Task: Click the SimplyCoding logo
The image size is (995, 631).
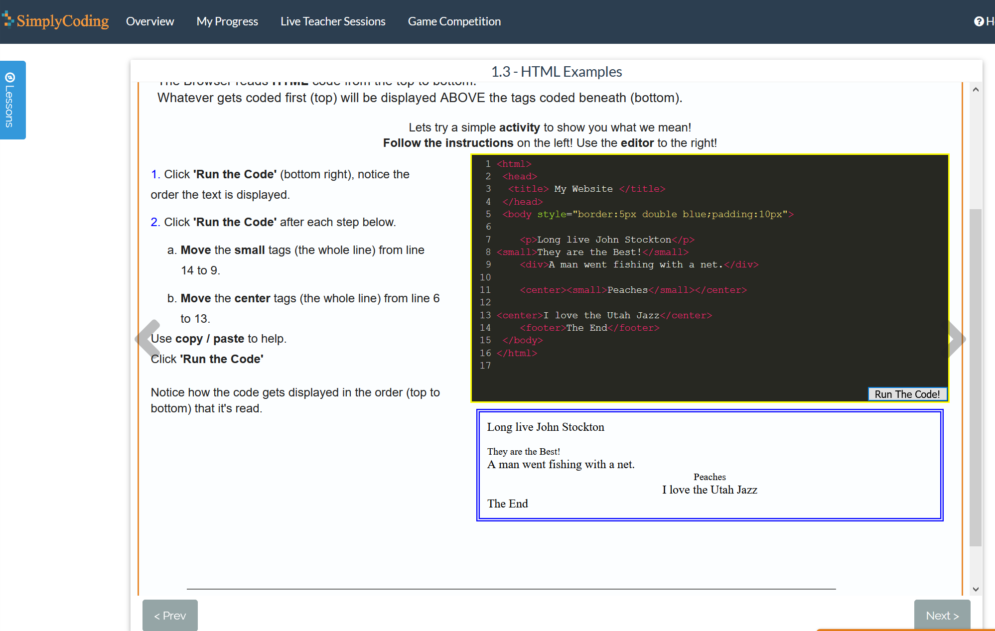Action: 55,21
